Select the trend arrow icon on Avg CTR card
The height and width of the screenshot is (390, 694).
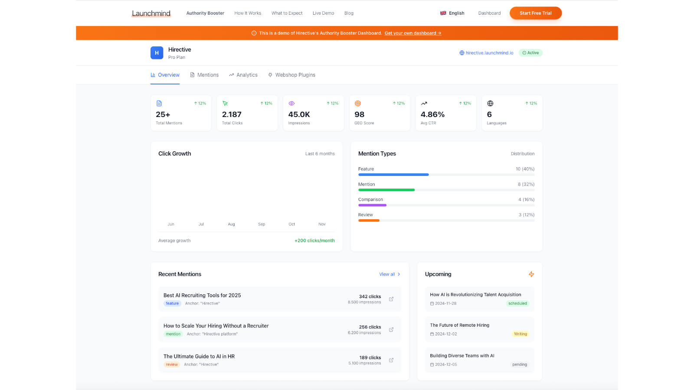coord(424,103)
